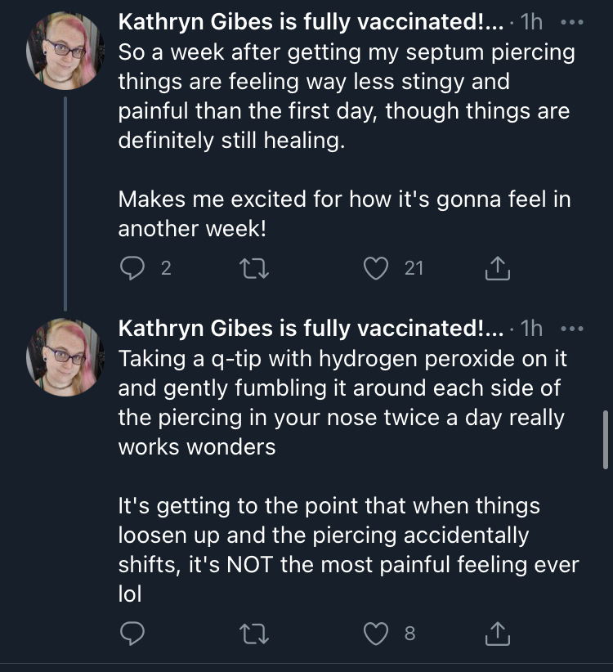
Task: Like the tweet with 21 likes
Action: tap(376, 268)
